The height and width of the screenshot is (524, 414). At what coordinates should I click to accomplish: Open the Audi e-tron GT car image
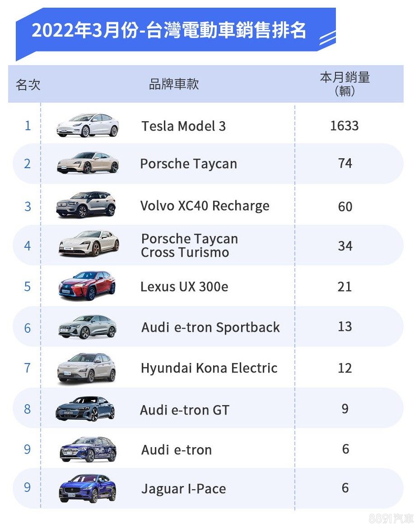click(85, 409)
